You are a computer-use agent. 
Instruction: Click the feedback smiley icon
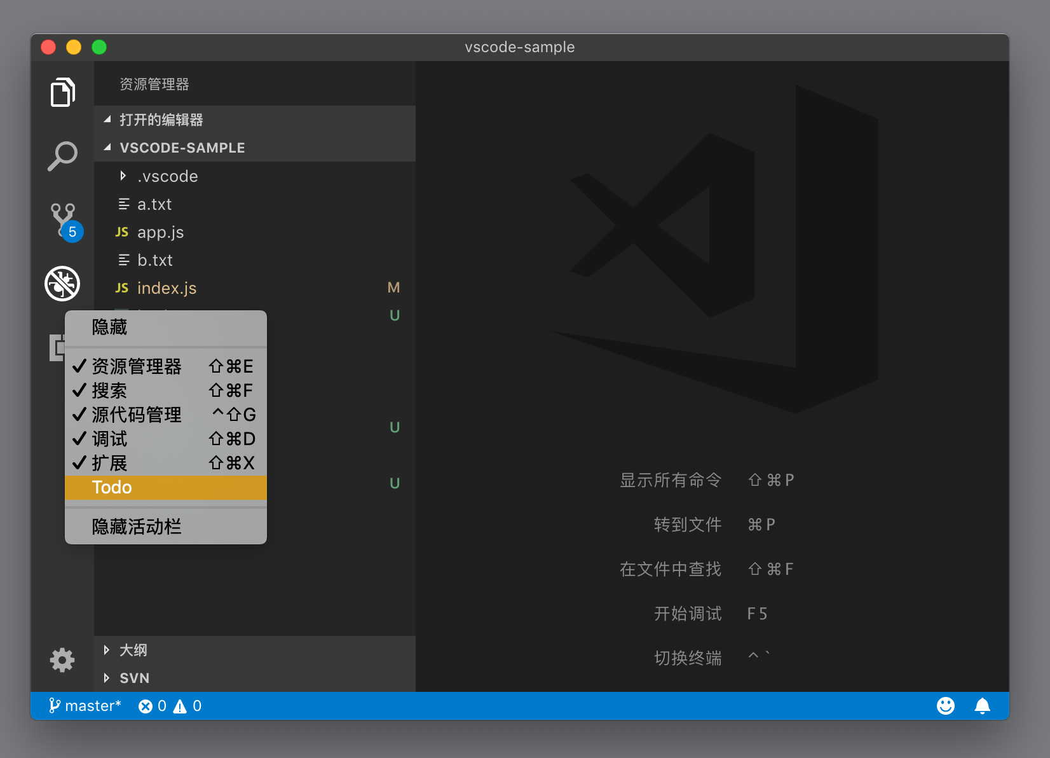pos(946,706)
